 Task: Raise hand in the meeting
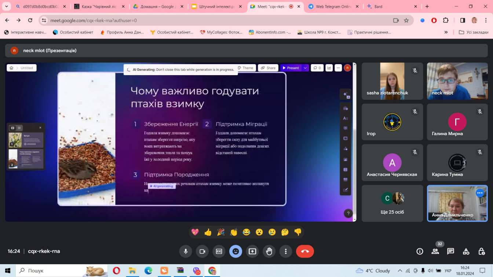pyautogui.click(x=269, y=251)
